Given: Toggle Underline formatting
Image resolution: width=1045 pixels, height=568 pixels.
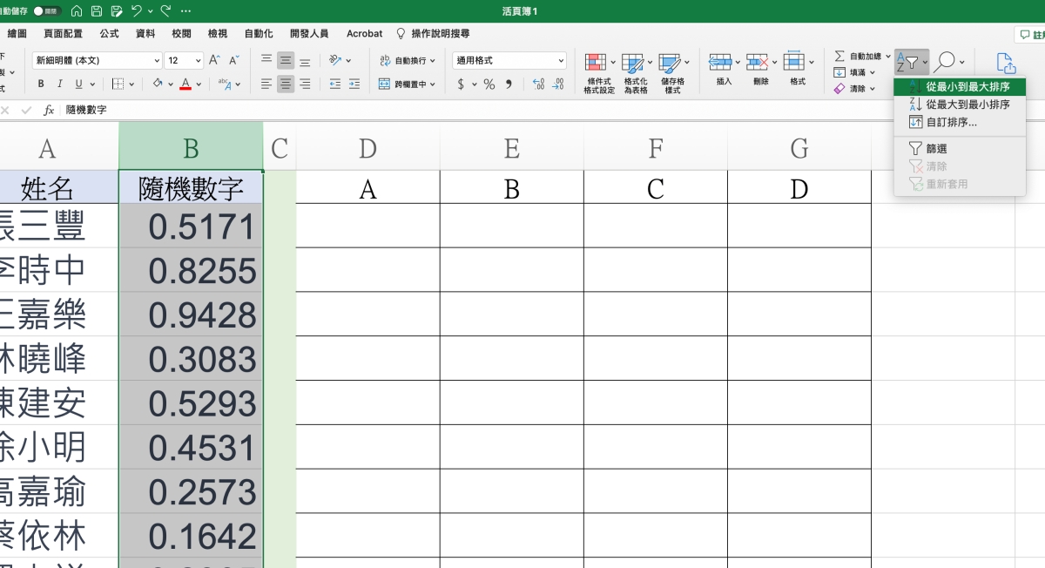Looking at the screenshot, I should [x=79, y=84].
